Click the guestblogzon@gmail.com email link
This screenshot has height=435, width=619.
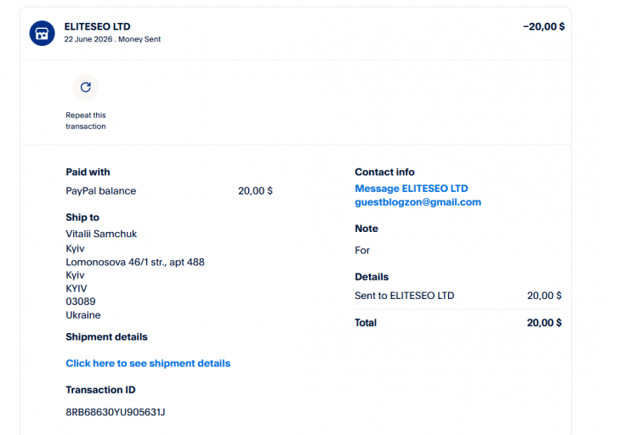[x=417, y=202]
